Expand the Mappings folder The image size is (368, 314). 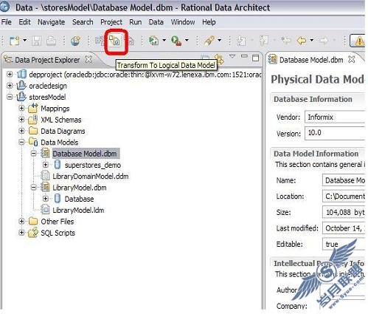(21, 108)
